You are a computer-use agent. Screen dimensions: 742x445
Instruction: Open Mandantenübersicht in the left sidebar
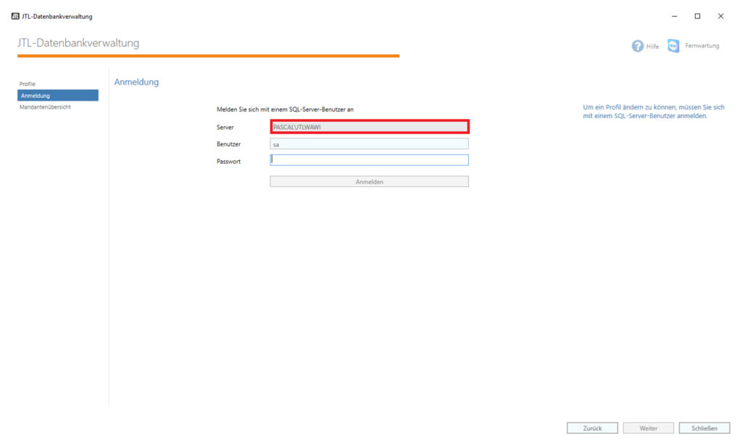(45, 107)
